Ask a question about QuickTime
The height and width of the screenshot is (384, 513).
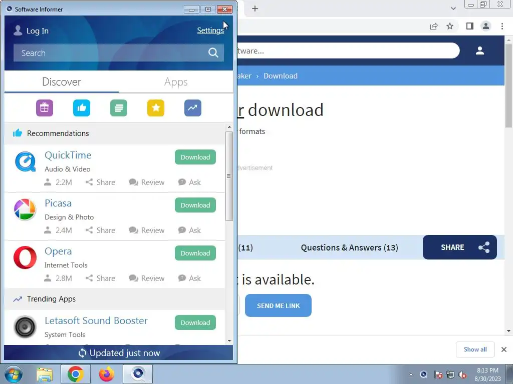189,182
